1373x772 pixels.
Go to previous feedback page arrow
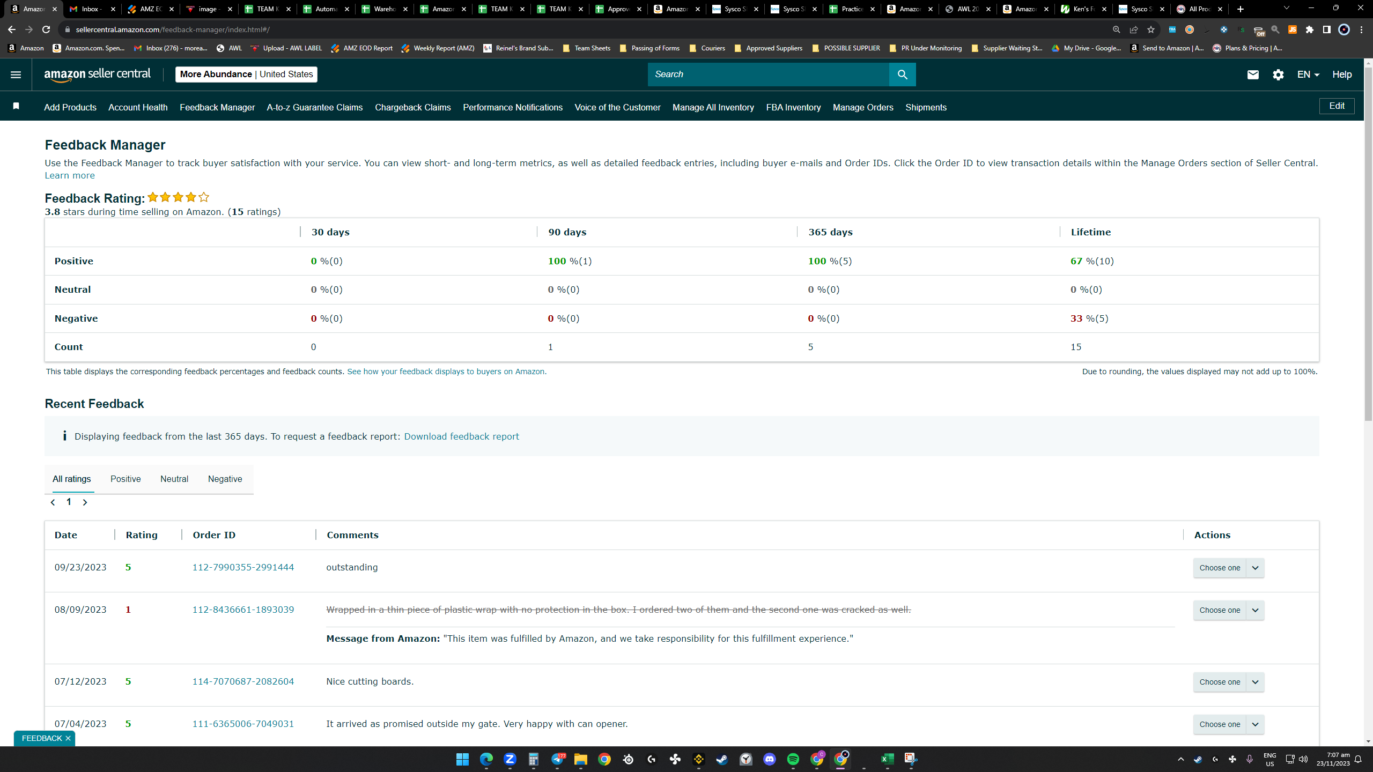tap(53, 502)
